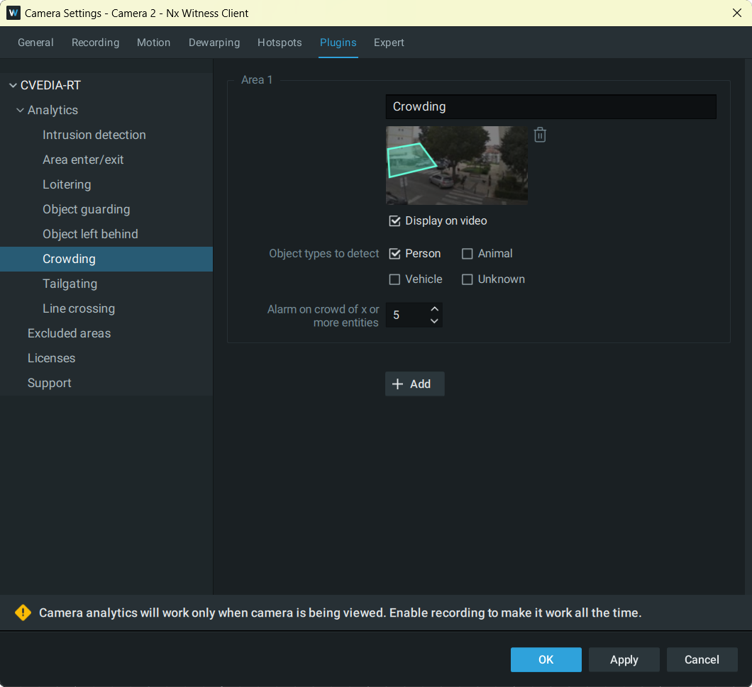This screenshot has height=687, width=752.
Task: Enable Unknown object type detection
Action: pos(467,279)
